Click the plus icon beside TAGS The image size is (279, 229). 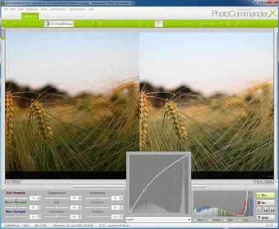coord(260,182)
